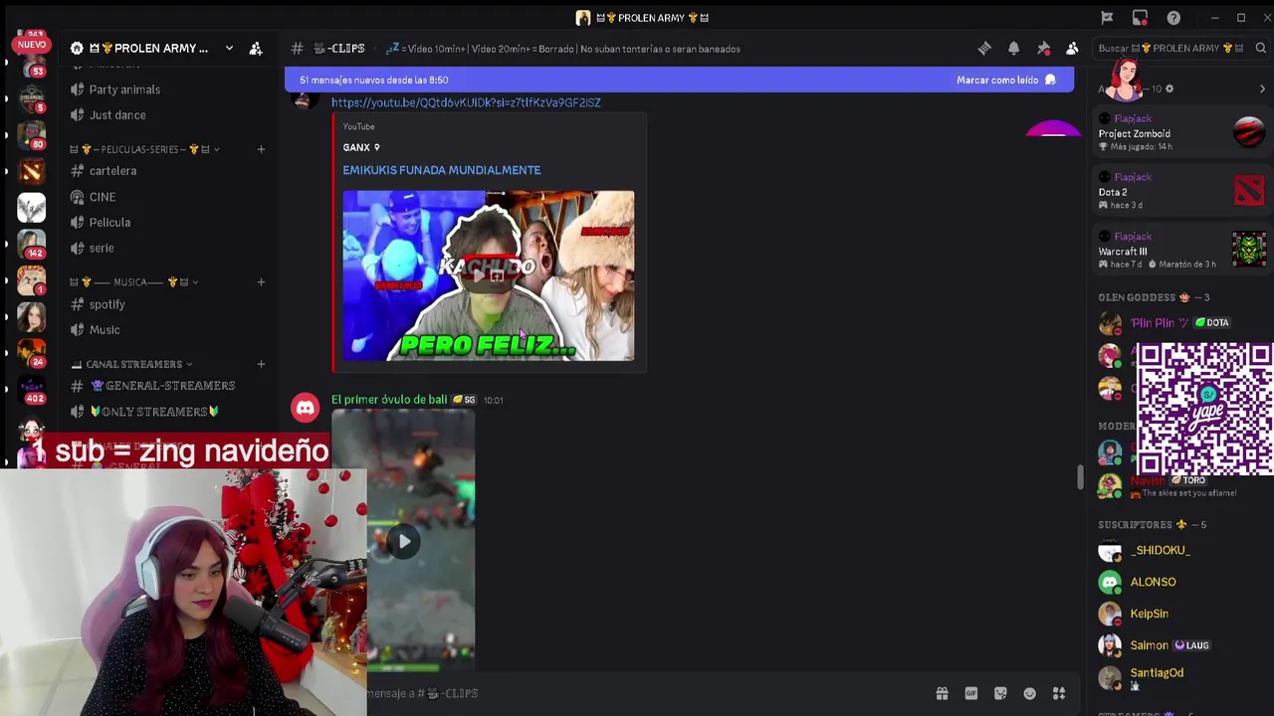Show pinned messages

pos(1043,48)
